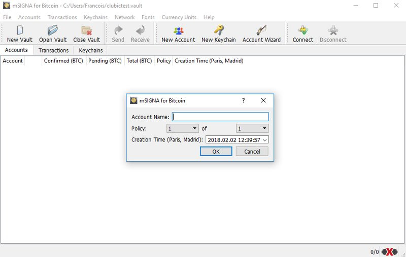Screen dimensions: 406x257
Task: Click the New Account people icon
Action: tap(179, 30)
